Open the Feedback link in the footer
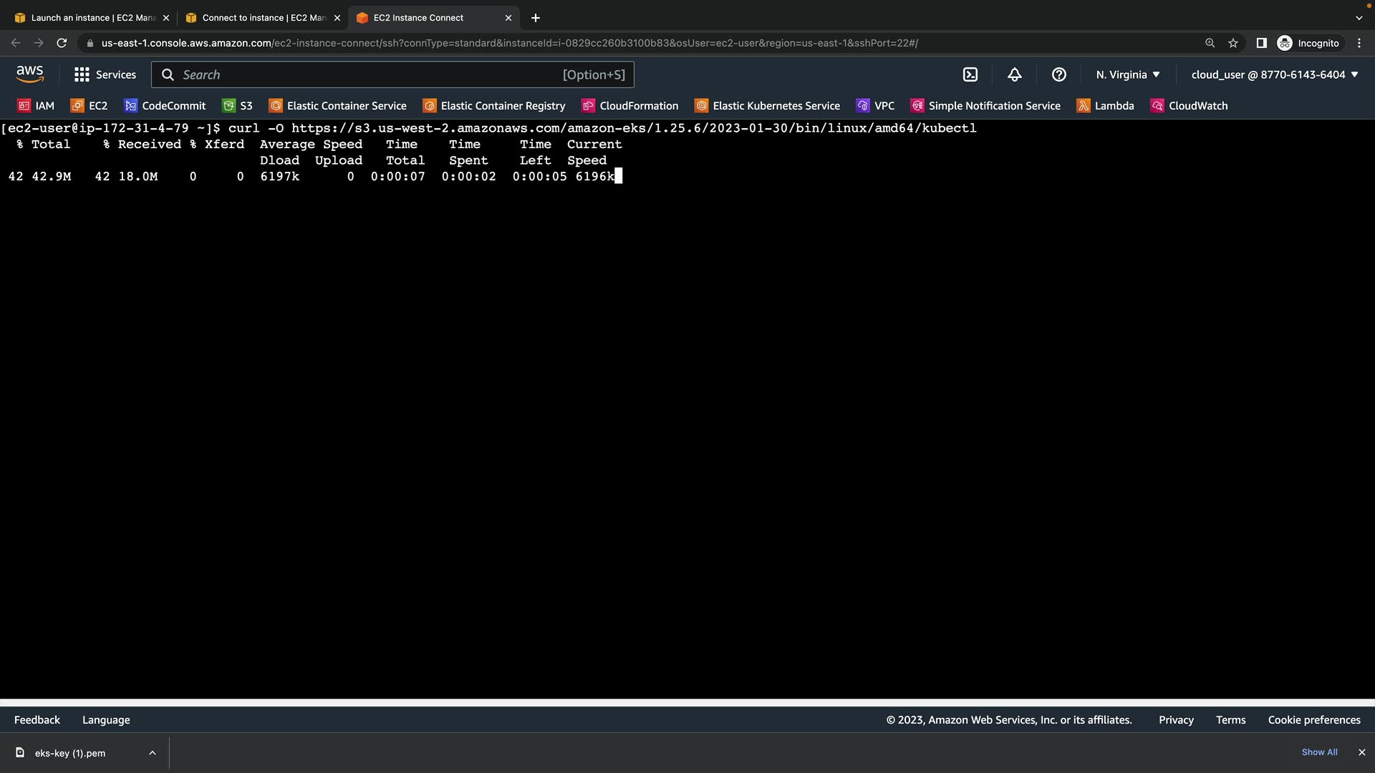1375x773 pixels. tap(37, 720)
